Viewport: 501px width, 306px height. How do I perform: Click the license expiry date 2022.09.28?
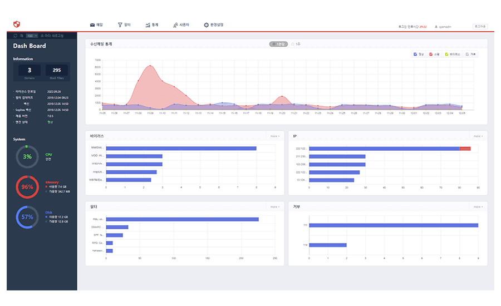click(x=54, y=92)
